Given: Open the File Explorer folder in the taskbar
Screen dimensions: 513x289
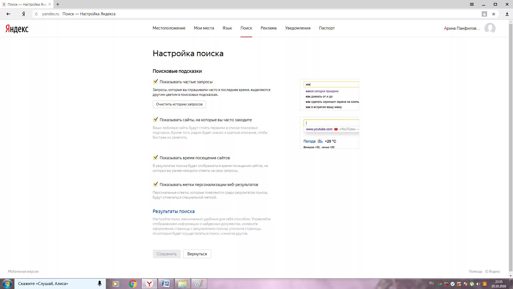Looking at the screenshot, I should [182, 284].
